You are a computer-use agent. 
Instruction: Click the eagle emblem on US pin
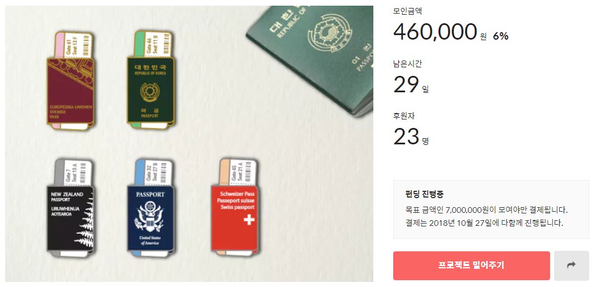(151, 217)
